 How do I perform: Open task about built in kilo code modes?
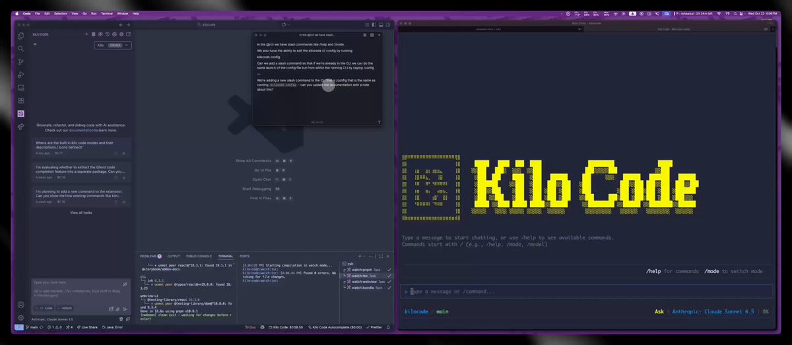coord(81,148)
